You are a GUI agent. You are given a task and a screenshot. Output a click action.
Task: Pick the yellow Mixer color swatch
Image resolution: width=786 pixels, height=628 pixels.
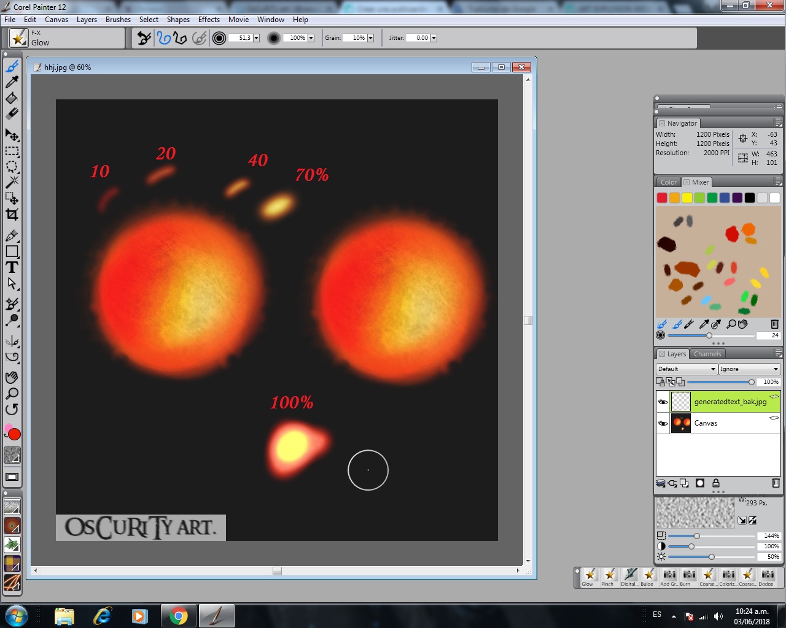point(687,197)
